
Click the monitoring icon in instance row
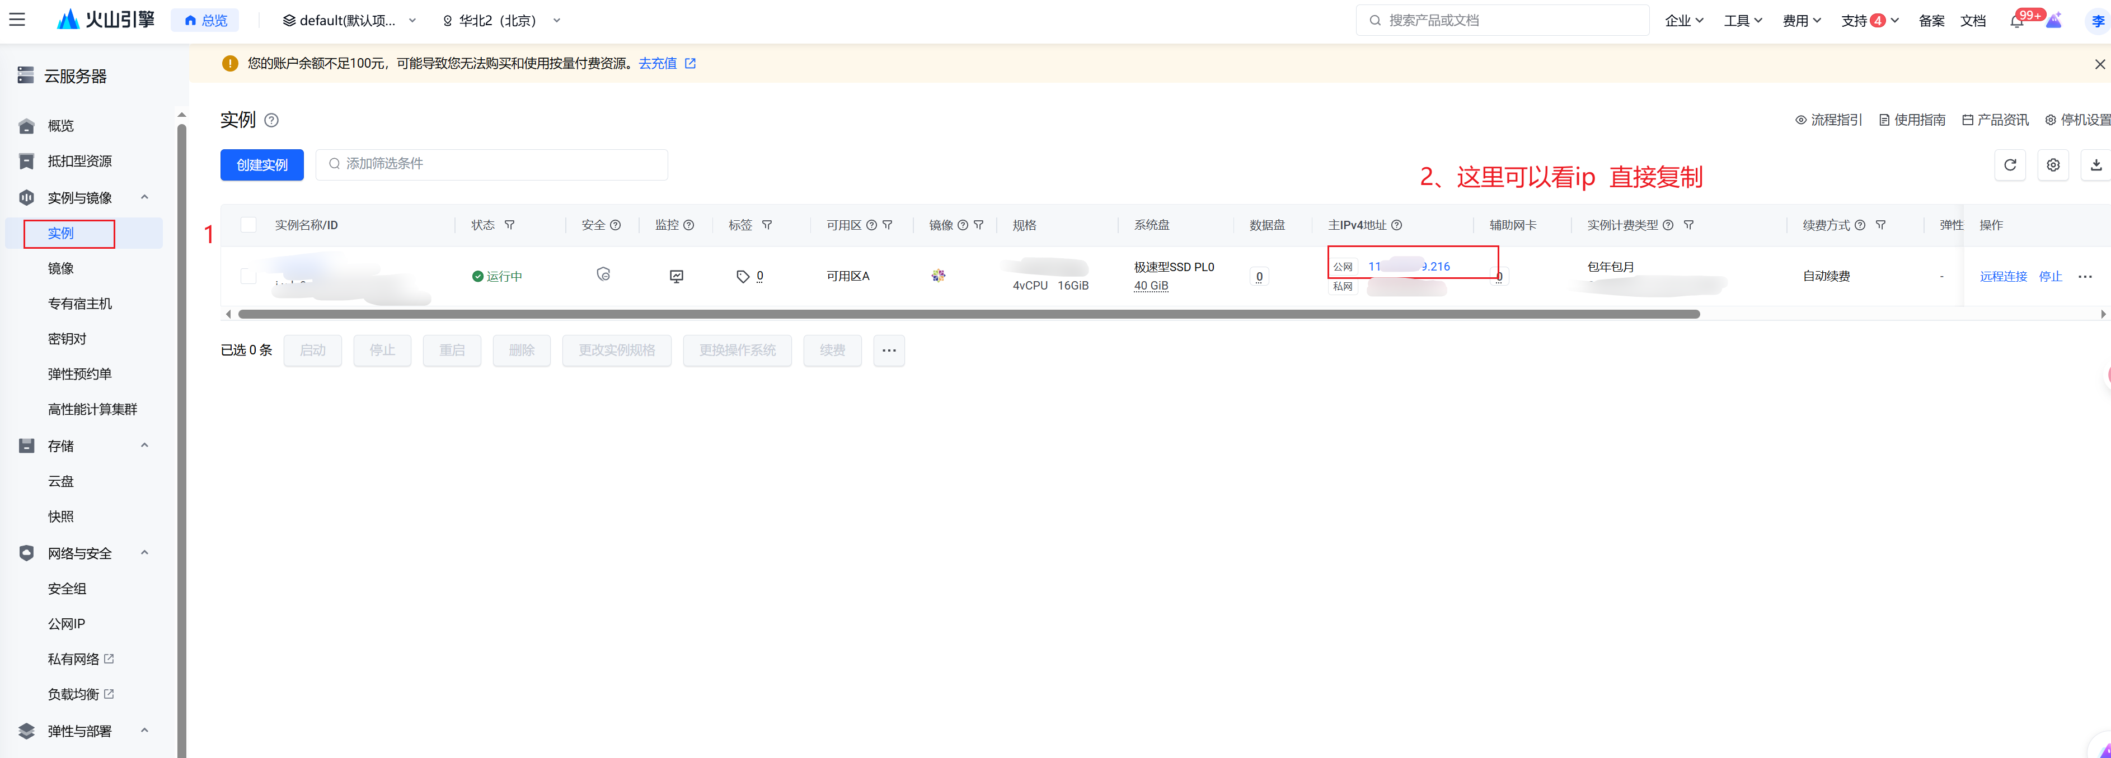[676, 277]
